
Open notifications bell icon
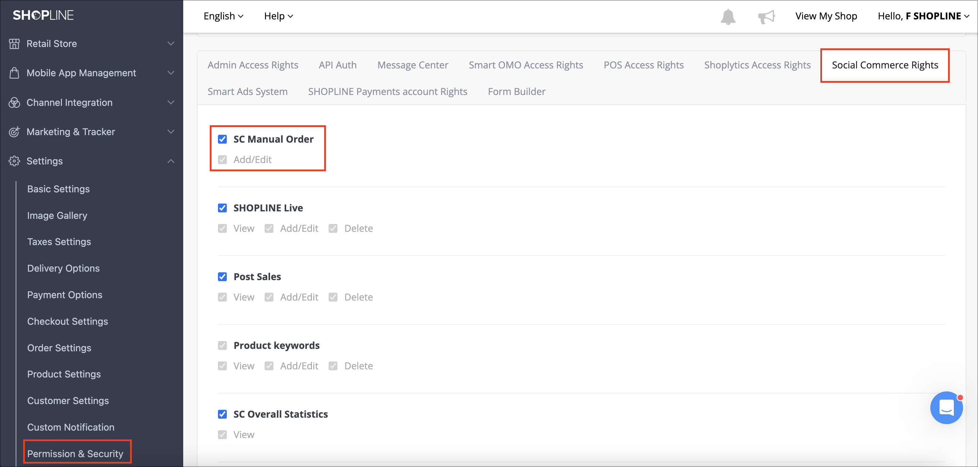coord(728,17)
